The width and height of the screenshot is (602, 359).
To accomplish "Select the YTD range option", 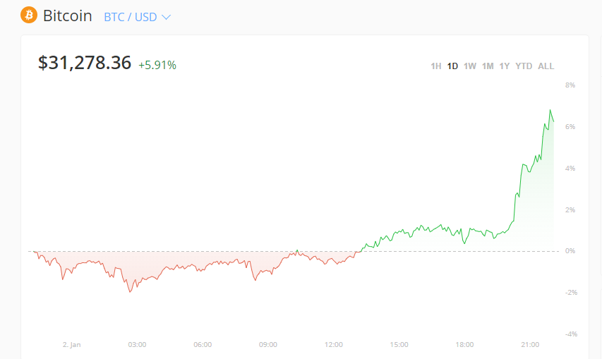I will pyautogui.click(x=524, y=66).
